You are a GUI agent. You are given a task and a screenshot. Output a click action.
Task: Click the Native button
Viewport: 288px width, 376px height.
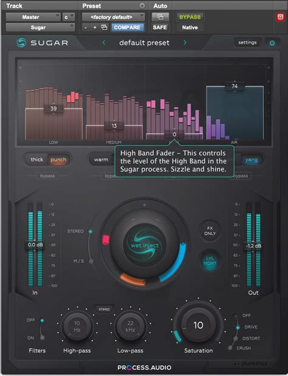click(x=190, y=27)
